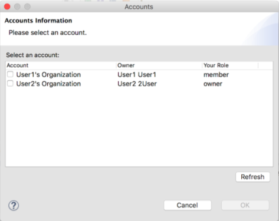This screenshot has width=279, height=221.
Task: Check User1's Organization checkbox
Action: click(10, 74)
